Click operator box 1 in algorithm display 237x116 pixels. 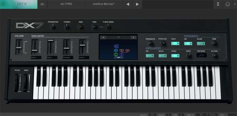(116, 54)
